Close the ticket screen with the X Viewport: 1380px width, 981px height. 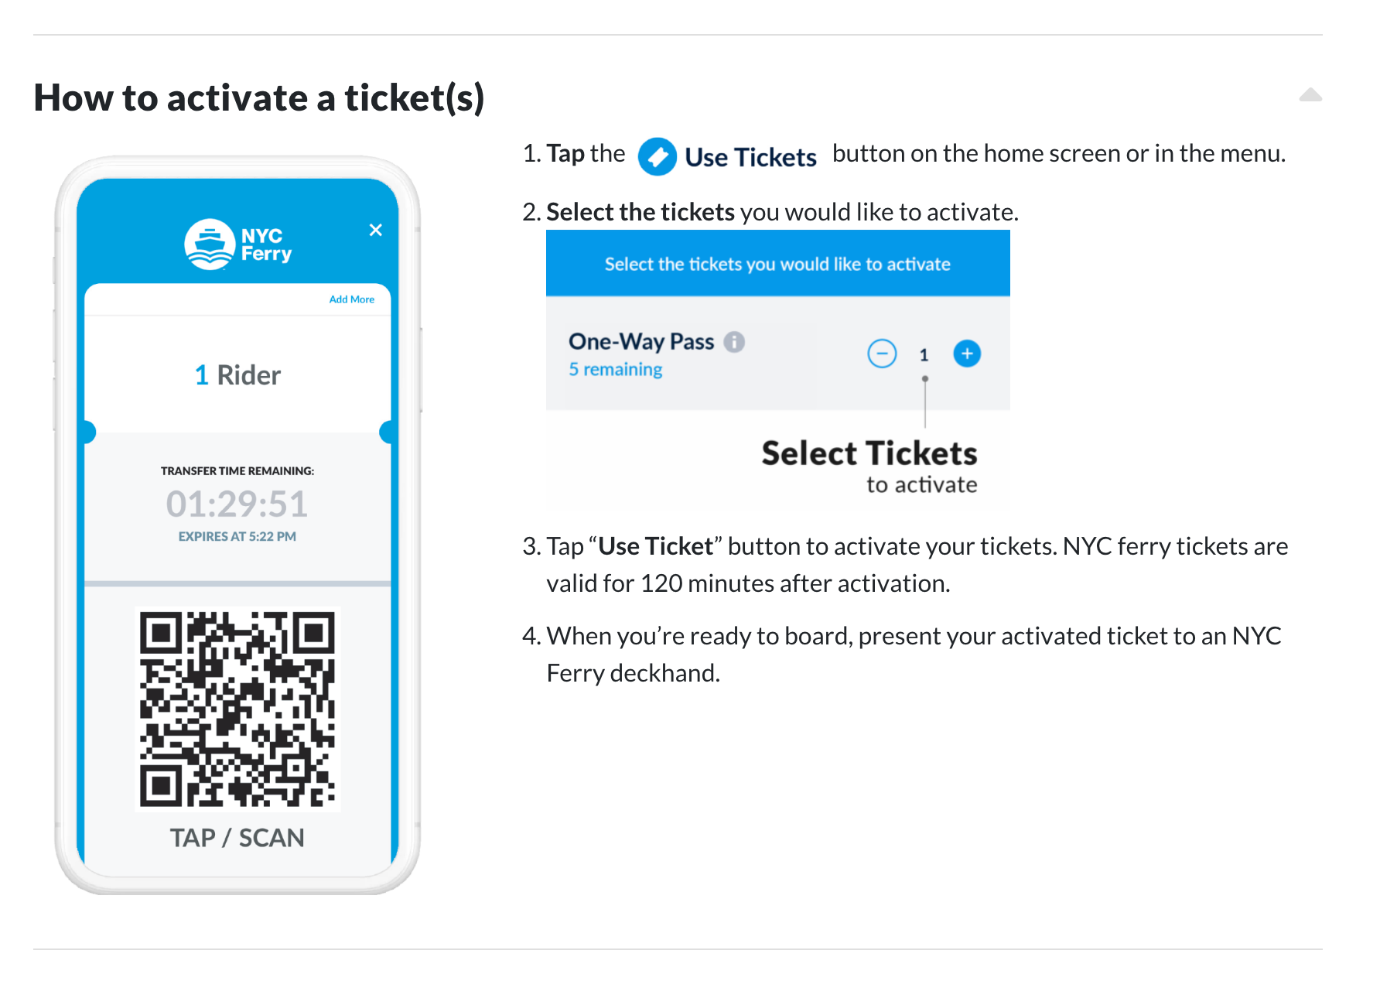click(376, 230)
